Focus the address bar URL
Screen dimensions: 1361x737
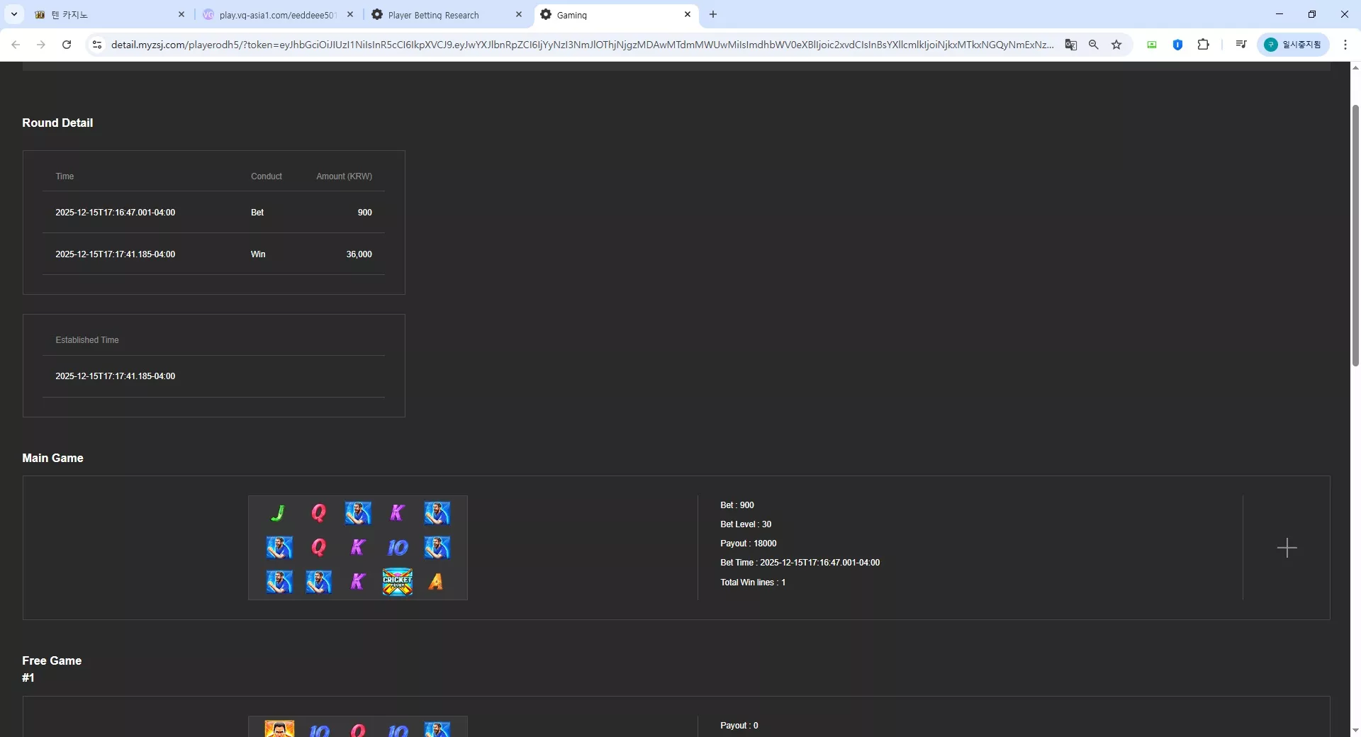coord(582,45)
